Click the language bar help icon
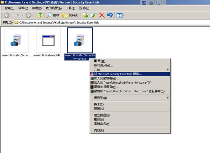Viewport: 210px width, 153px height. [x=158, y=3]
